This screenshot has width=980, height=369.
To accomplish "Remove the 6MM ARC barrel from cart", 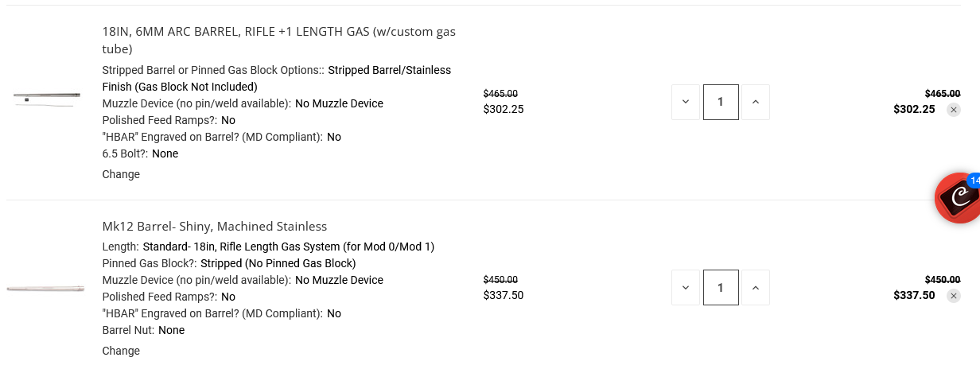I will pyautogui.click(x=954, y=110).
